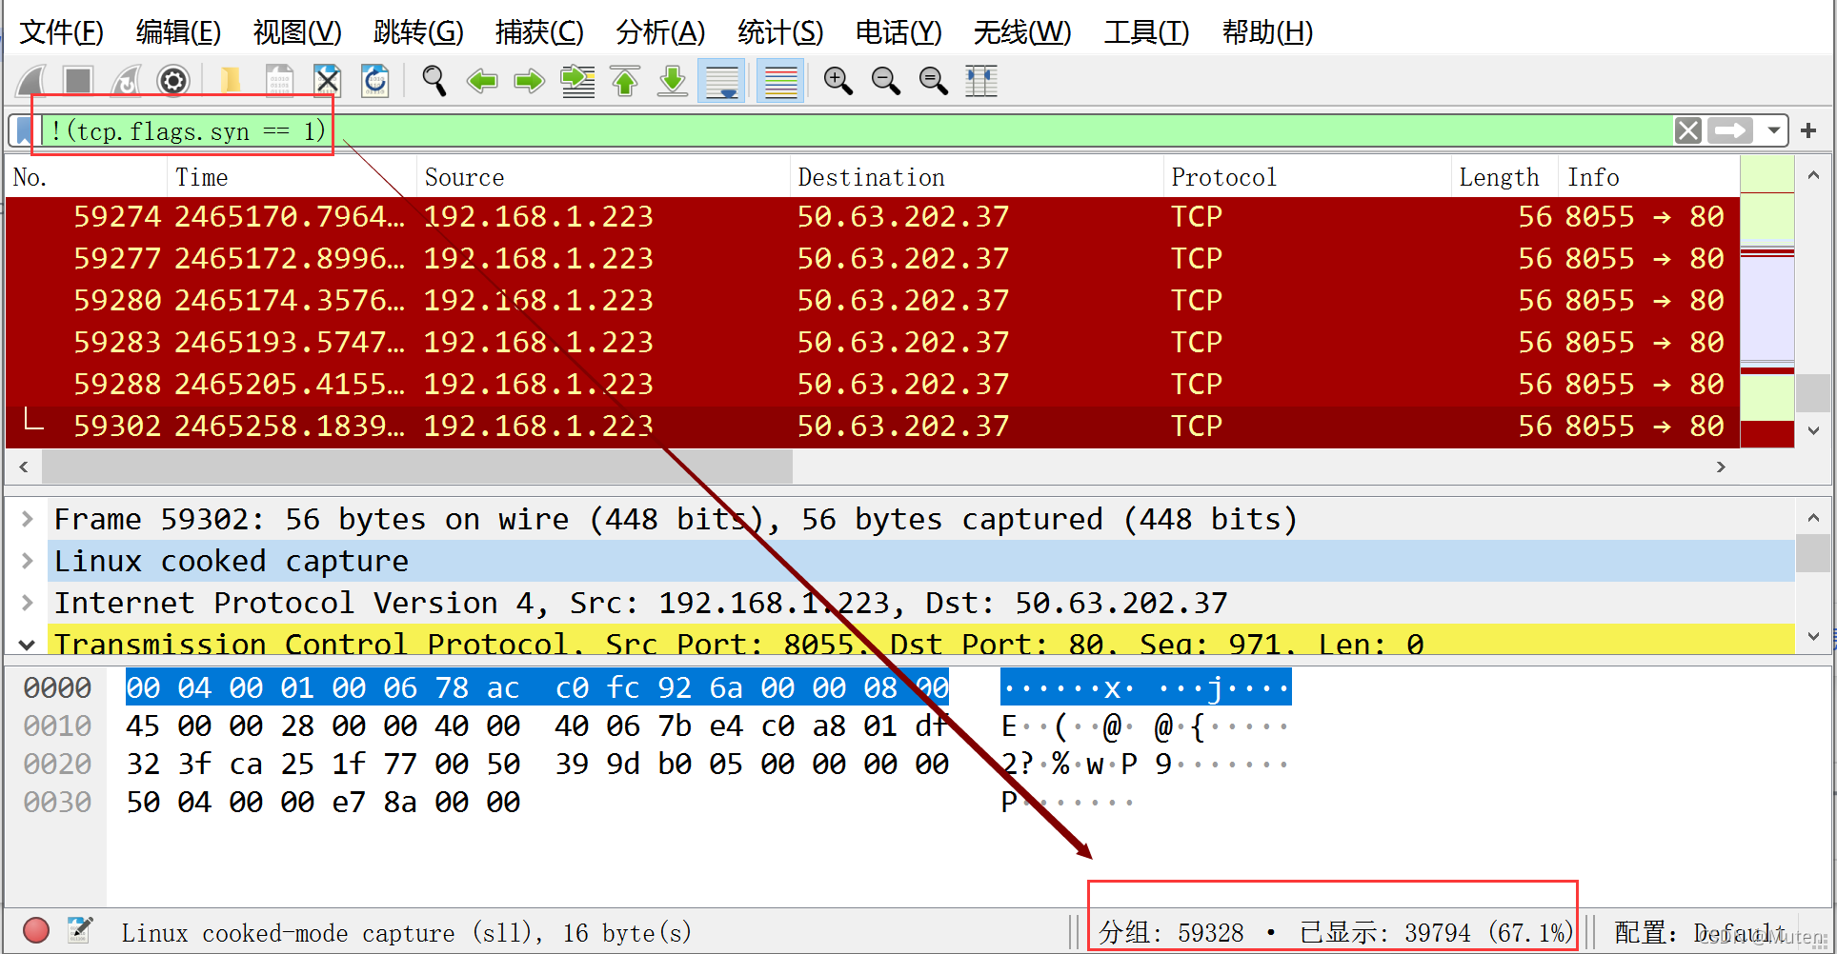Expand the Frame 59302 tree node
Image resolution: width=1837 pixels, height=954 pixels.
(27, 520)
